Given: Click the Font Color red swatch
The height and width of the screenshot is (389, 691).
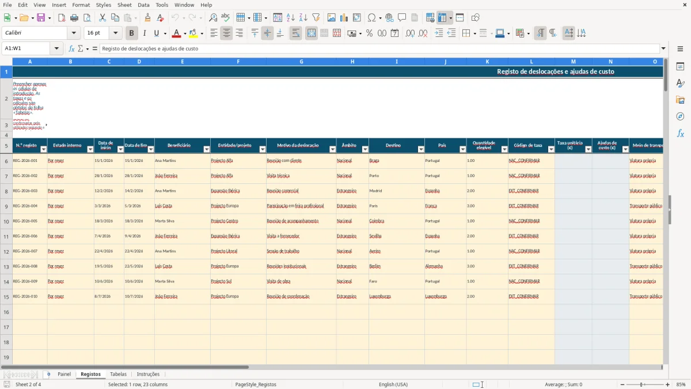Looking at the screenshot, I should (x=176, y=33).
